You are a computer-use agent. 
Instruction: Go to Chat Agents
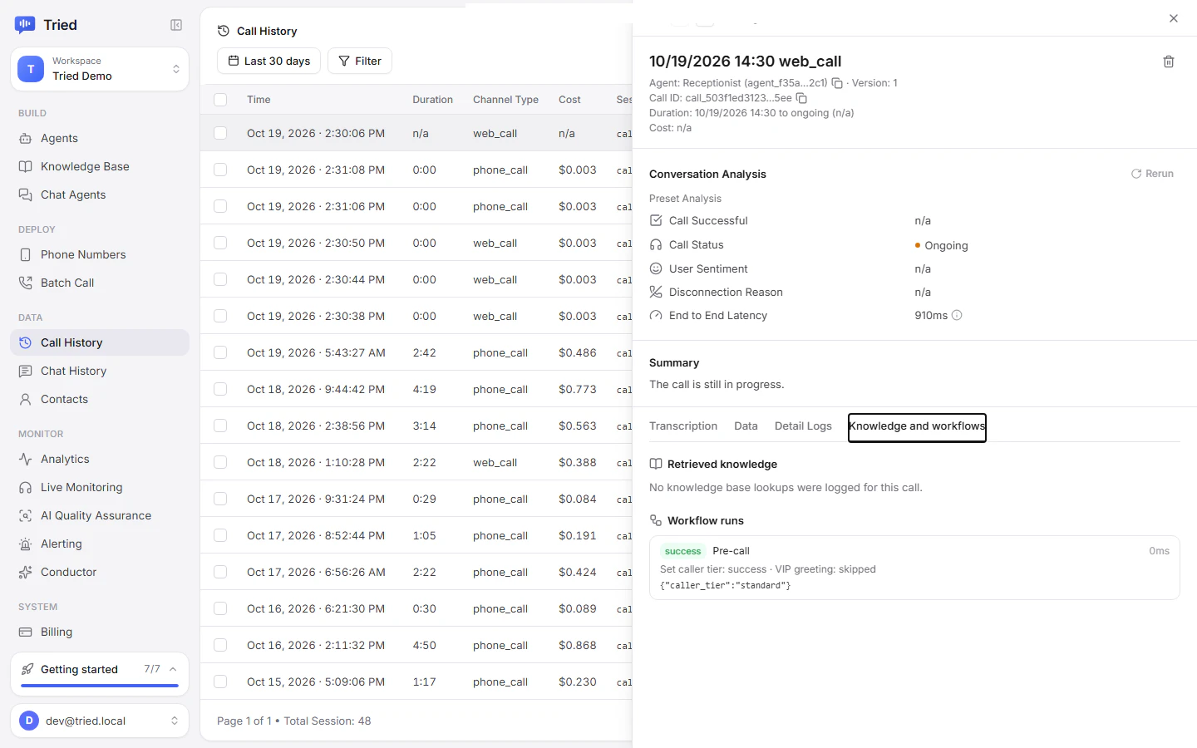(x=100, y=194)
